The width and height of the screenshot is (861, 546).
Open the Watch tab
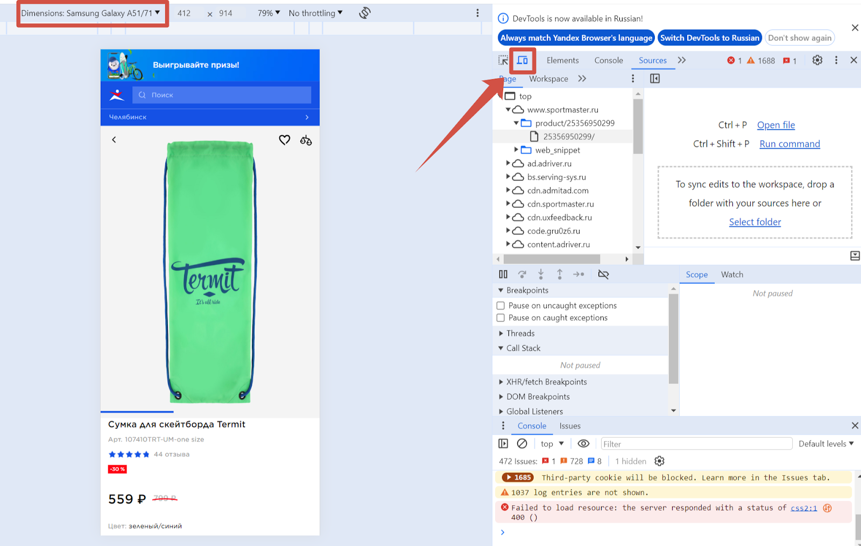pyautogui.click(x=732, y=275)
